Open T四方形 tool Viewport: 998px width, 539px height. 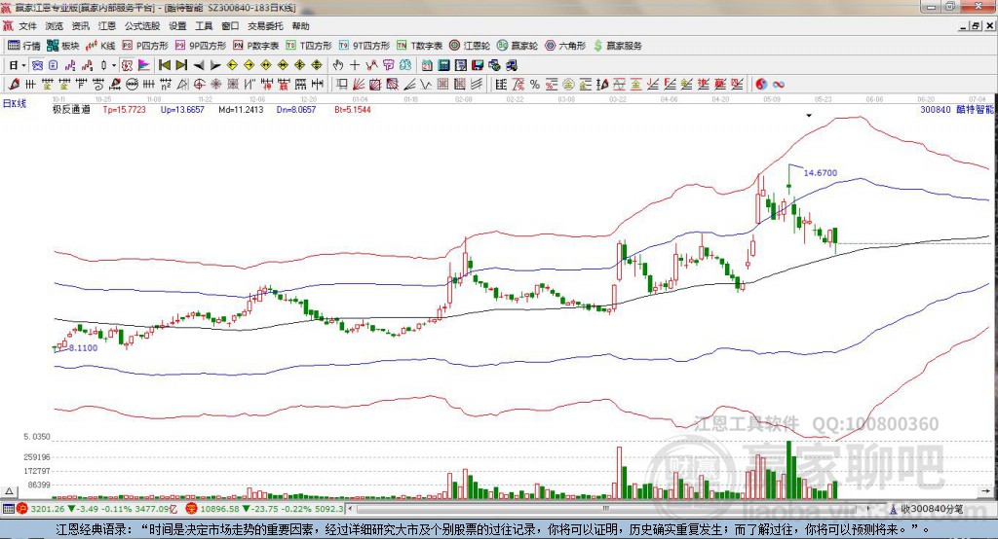(309, 46)
